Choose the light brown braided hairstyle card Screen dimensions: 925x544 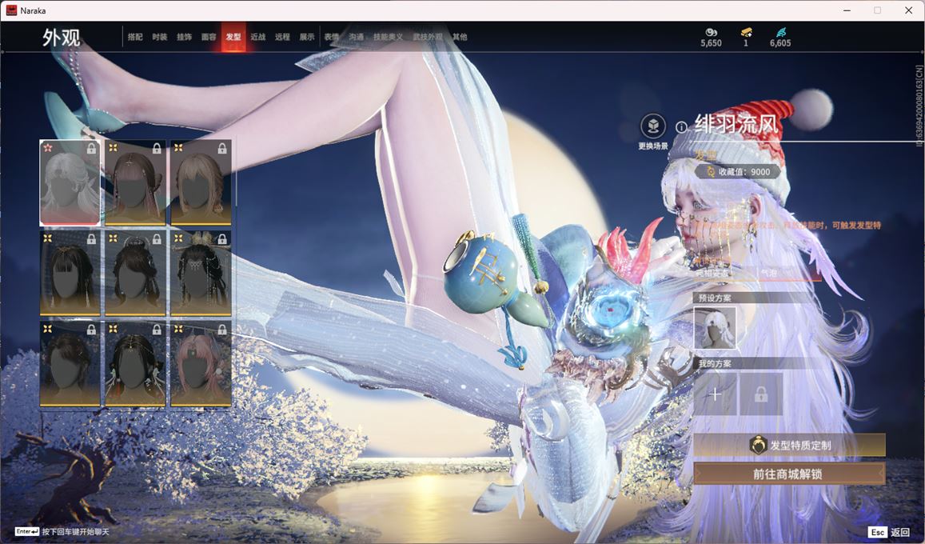tap(201, 182)
